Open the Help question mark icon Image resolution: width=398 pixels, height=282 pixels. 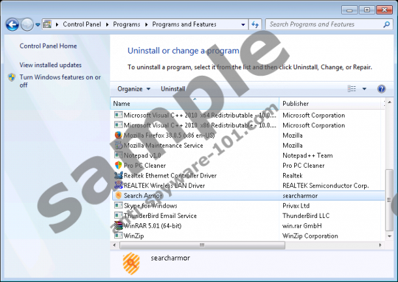point(382,89)
